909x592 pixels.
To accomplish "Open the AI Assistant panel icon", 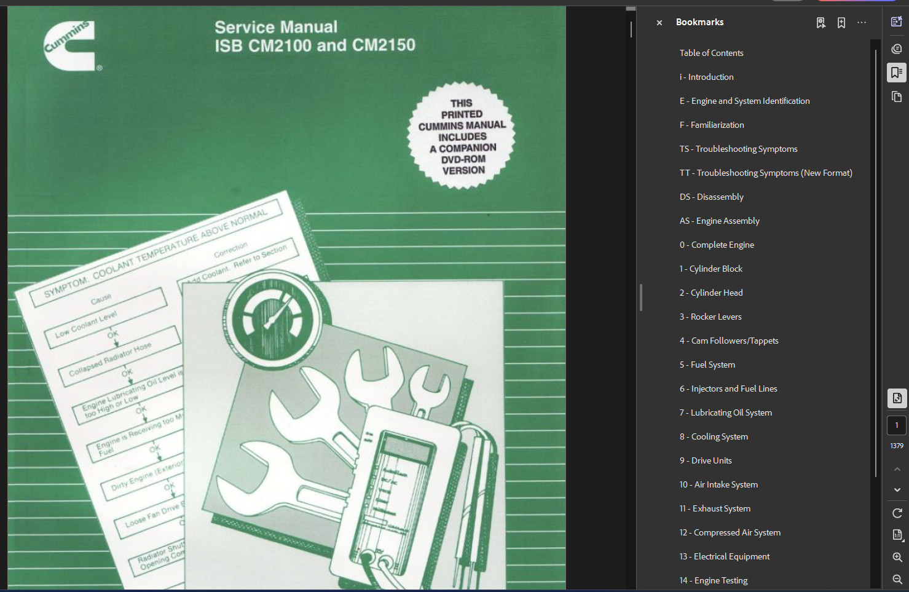I will (897, 22).
